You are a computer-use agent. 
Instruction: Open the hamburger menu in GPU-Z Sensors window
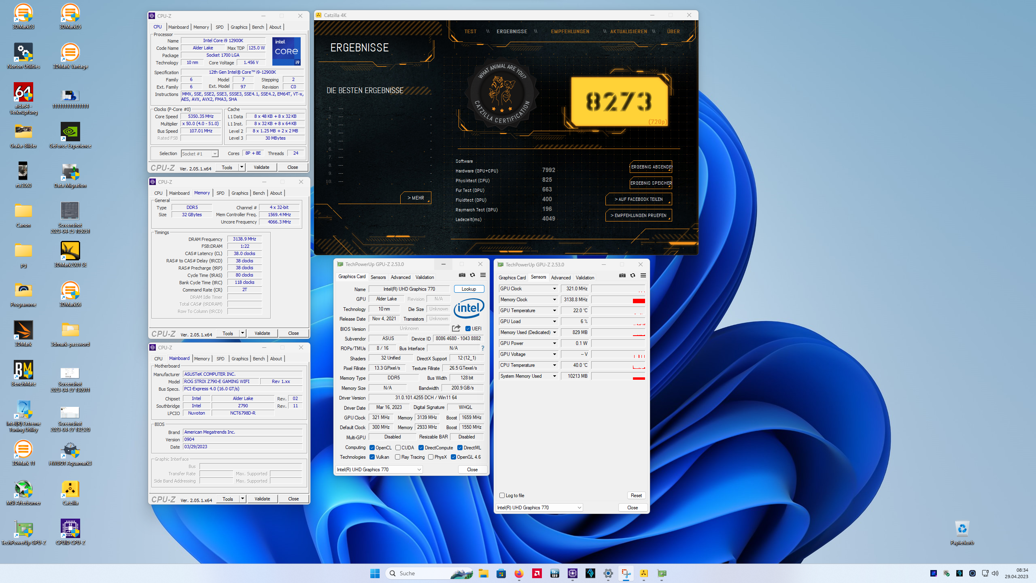pyautogui.click(x=643, y=276)
